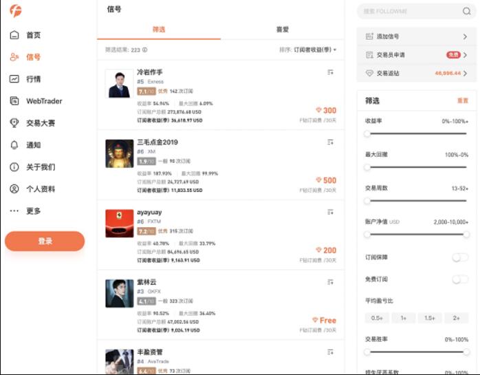Image resolution: width=480 pixels, height=375 pixels.
Task: Open trader name 三毛点金2019
Action: point(157,142)
